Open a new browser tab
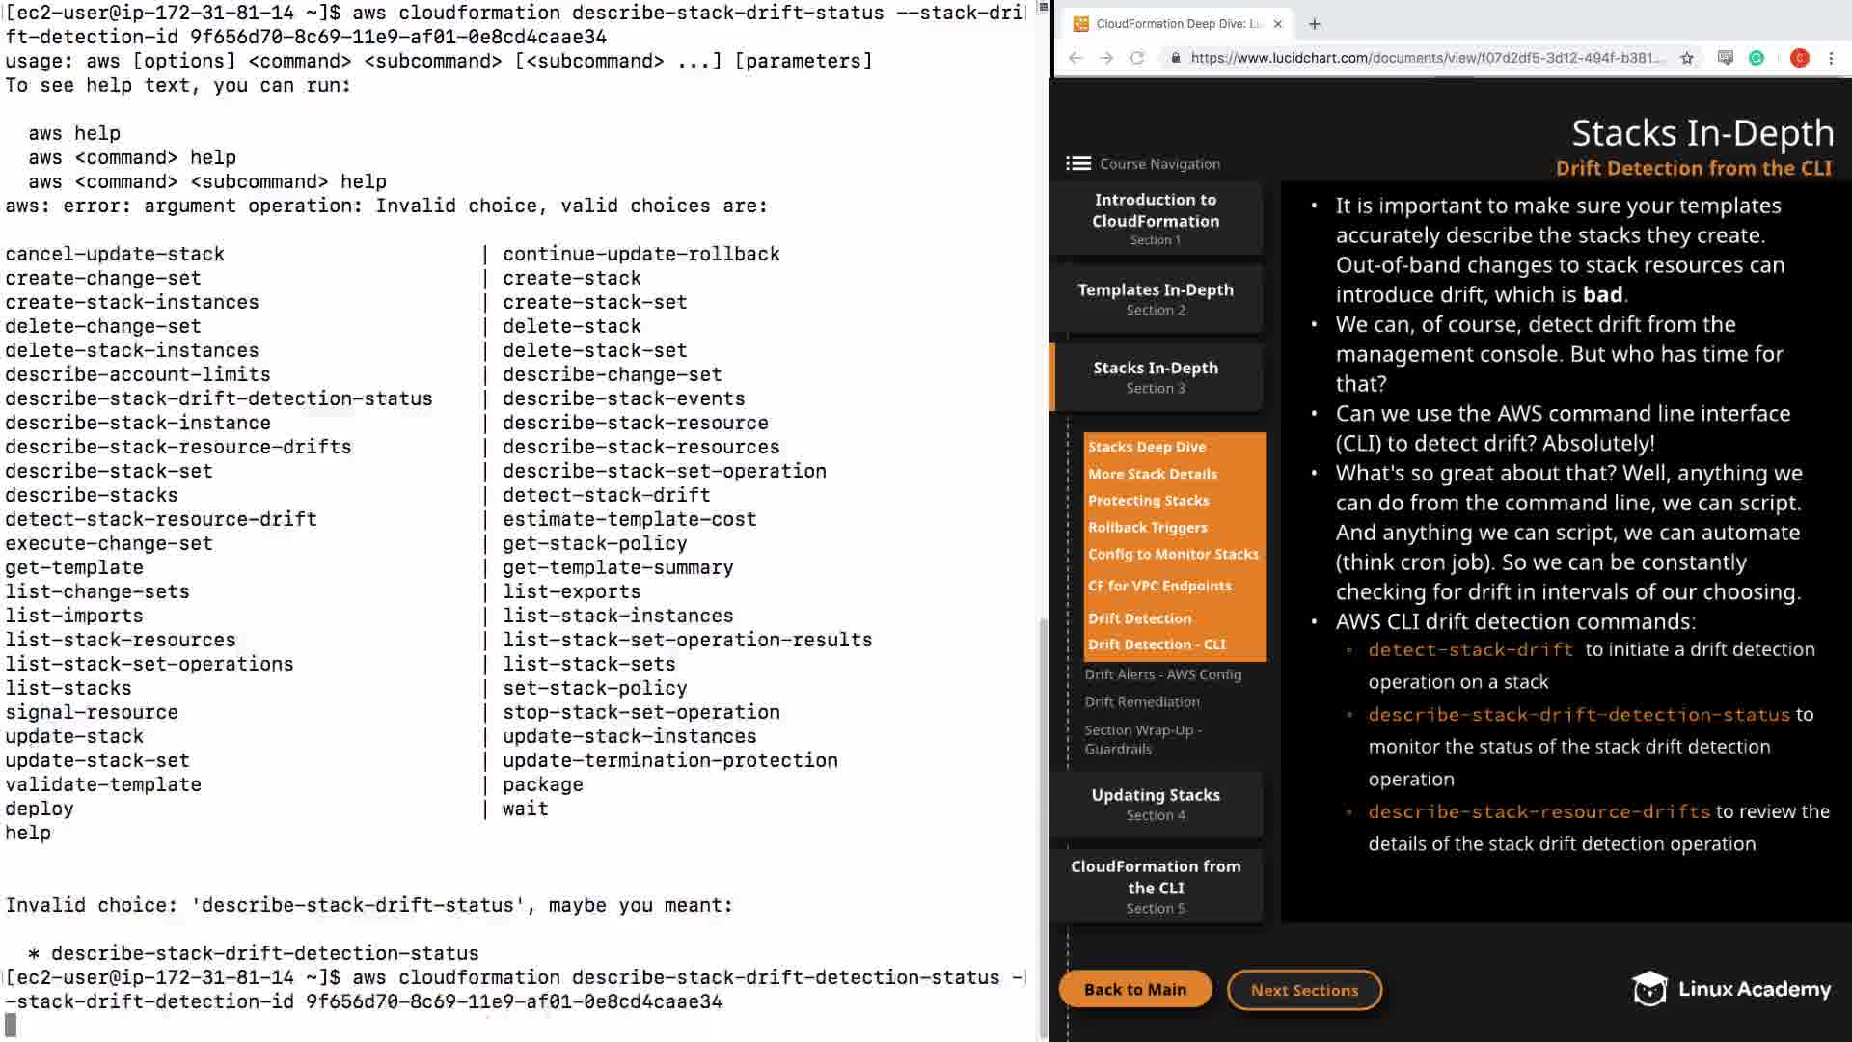The width and height of the screenshot is (1852, 1042). [1315, 24]
